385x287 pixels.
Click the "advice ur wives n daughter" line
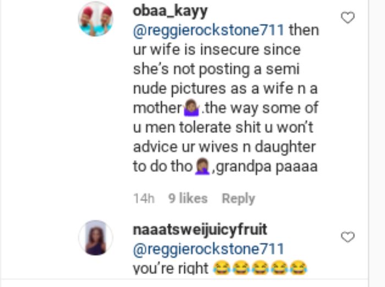click(x=224, y=147)
